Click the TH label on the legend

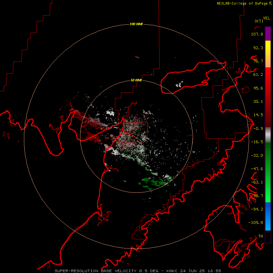tap(261, 236)
